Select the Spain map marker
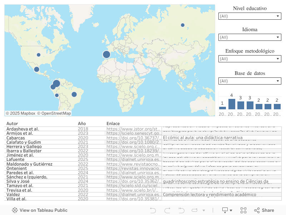The height and width of the screenshot is (215, 286). [107, 54]
